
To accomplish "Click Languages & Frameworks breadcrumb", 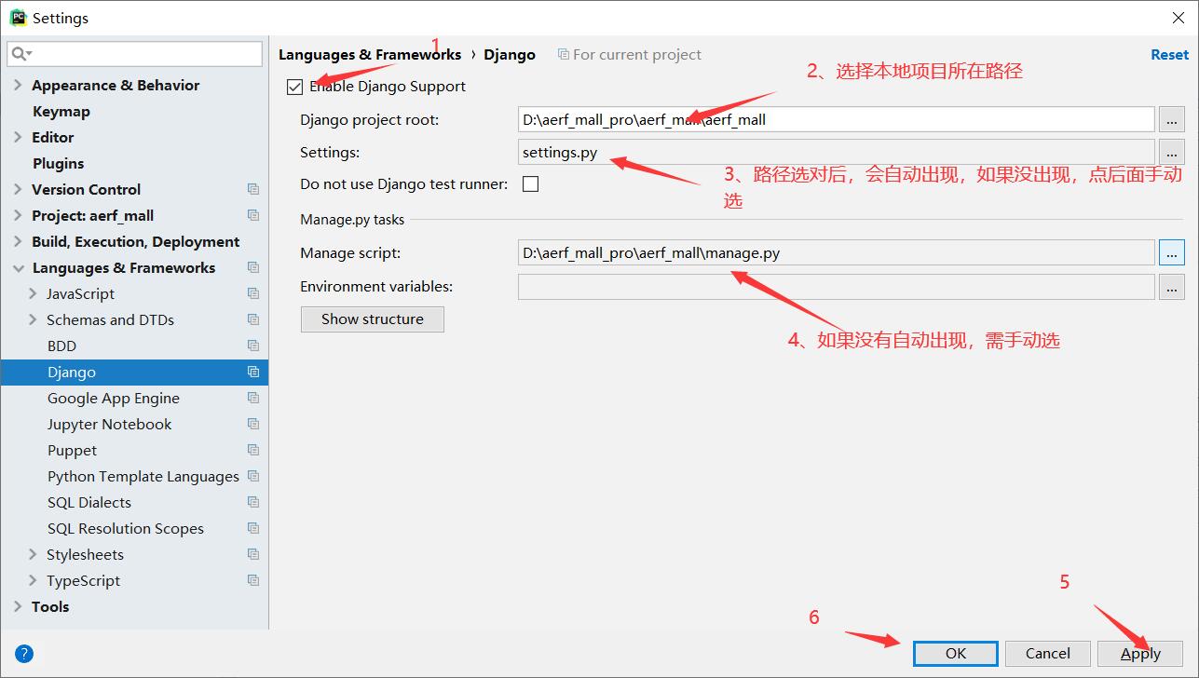I will click(370, 55).
